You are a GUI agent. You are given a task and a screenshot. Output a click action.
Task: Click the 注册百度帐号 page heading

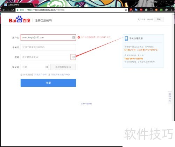coord(43,21)
